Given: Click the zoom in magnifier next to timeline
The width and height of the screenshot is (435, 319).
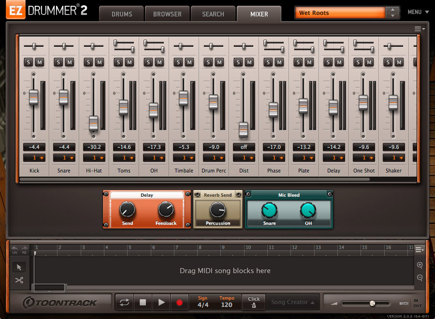Looking at the screenshot, I should click(419, 265).
